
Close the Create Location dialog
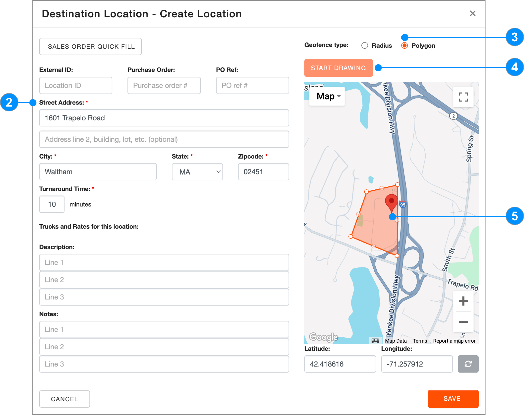[473, 14]
